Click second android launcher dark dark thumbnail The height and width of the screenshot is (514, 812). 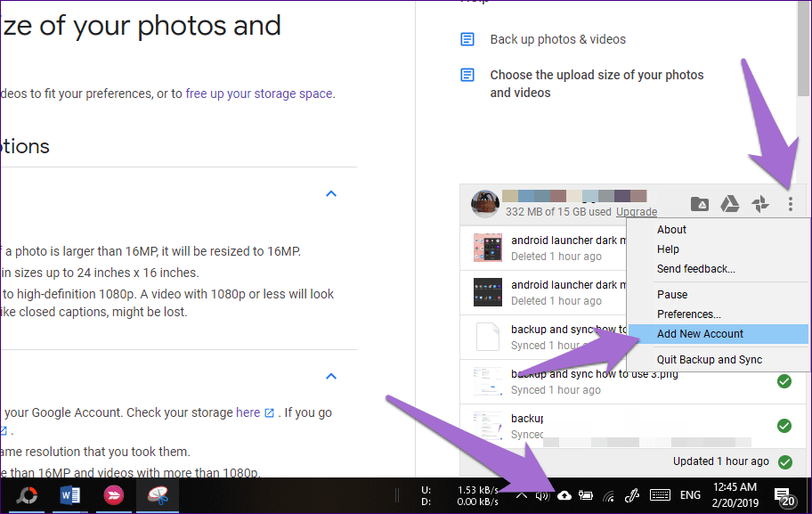(488, 292)
